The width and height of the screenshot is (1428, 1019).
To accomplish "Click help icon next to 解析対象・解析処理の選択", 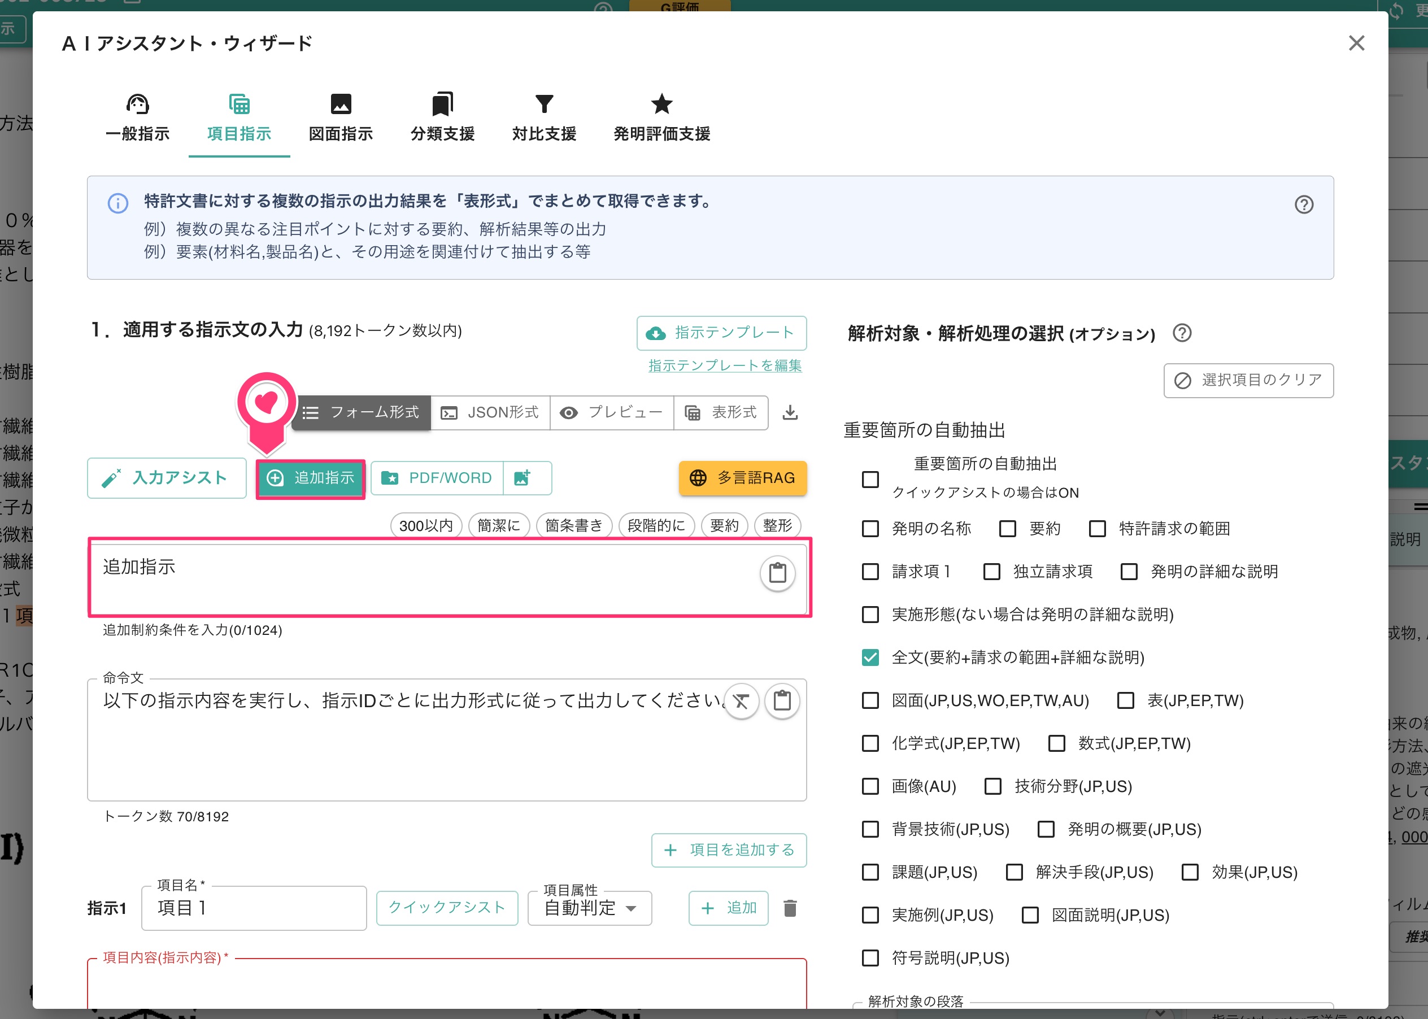I will coord(1182,333).
